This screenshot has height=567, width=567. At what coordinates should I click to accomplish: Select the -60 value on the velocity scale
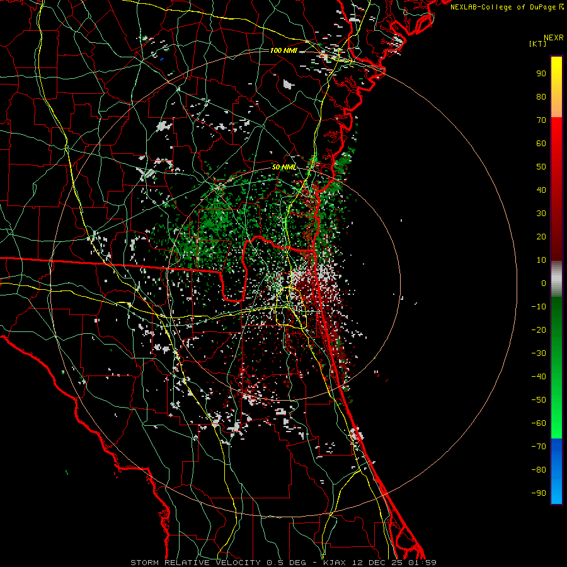coord(539,423)
